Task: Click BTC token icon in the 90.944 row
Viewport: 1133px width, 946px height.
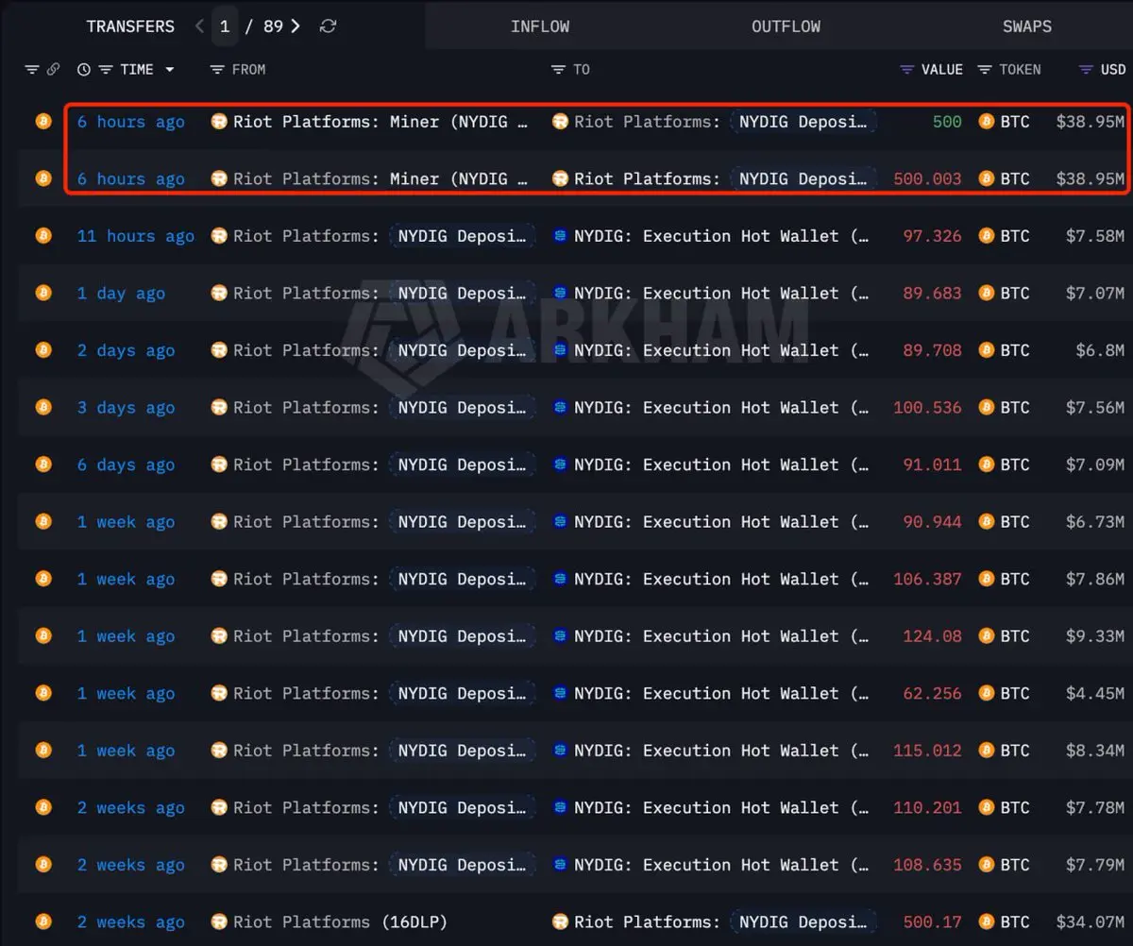Action: (x=987, y=521)
